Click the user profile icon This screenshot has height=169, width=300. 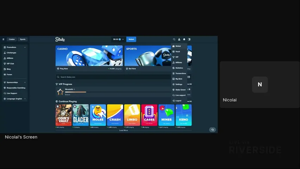(x=179, y=39)
